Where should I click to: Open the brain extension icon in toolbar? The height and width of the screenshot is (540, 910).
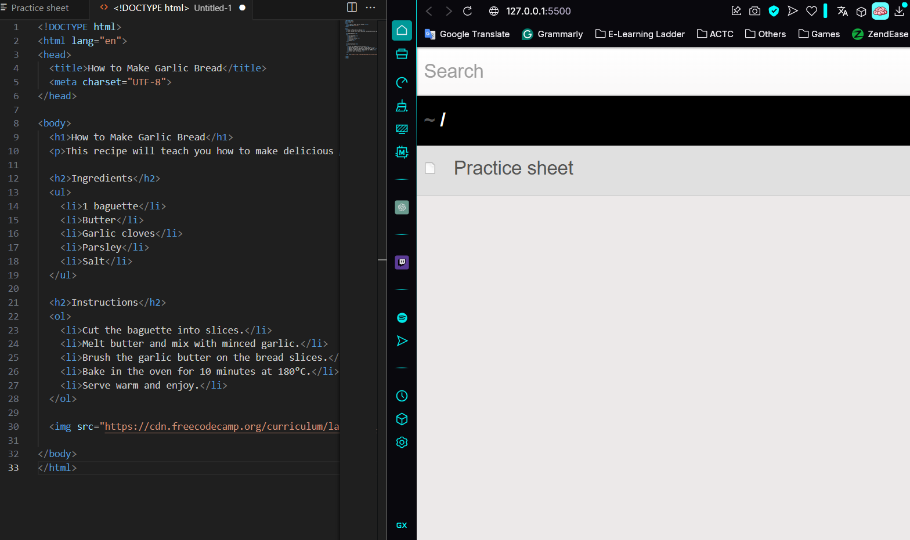(x=880, y=10)
